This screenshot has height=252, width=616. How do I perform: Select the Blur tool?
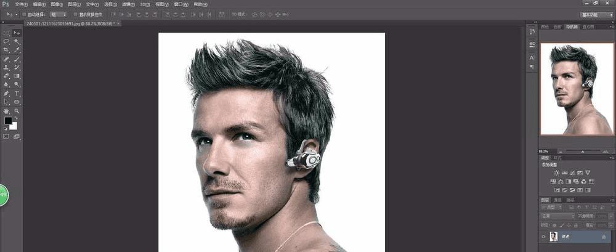coord(6,84)
